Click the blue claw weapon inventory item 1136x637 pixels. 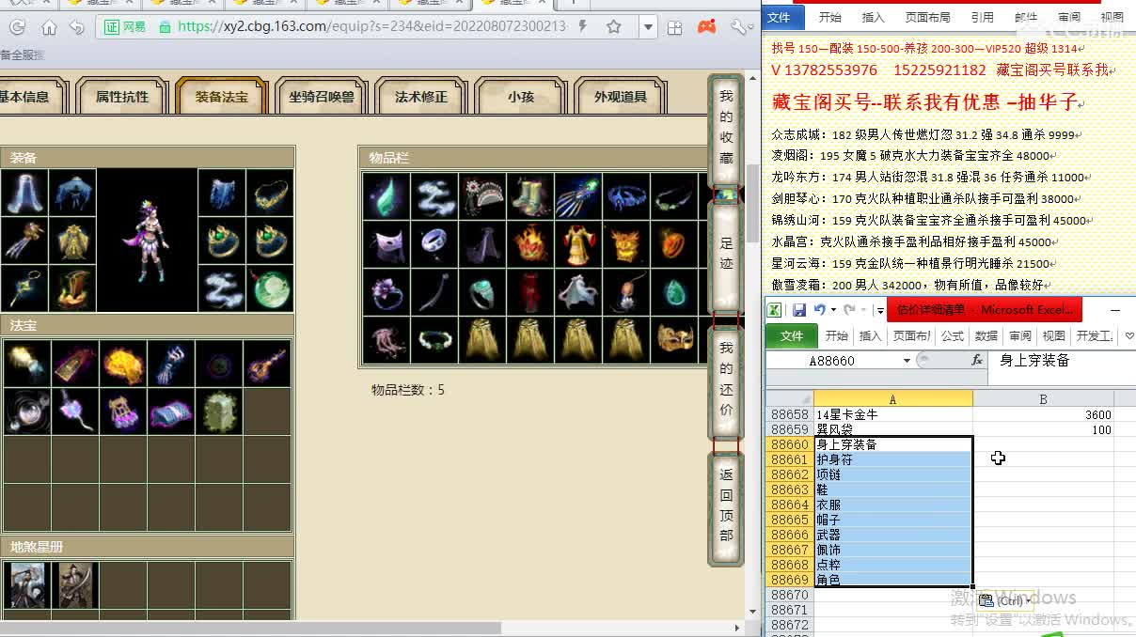pos(578,196)
